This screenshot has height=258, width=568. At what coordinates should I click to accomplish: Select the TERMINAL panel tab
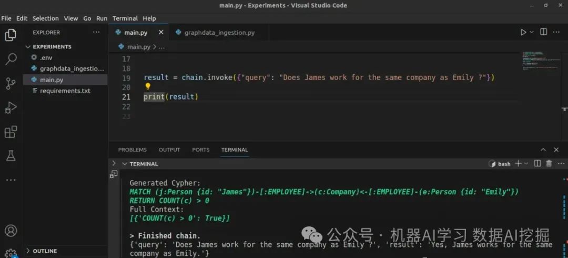235,150
